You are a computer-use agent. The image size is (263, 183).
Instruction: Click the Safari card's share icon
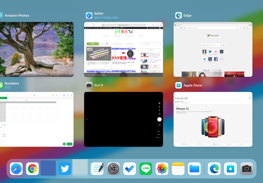click(x=153, y=25)
